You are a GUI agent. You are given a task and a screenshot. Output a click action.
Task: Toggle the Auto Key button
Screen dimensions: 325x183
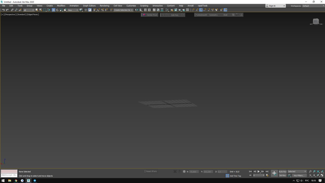[x=283, y=172]
